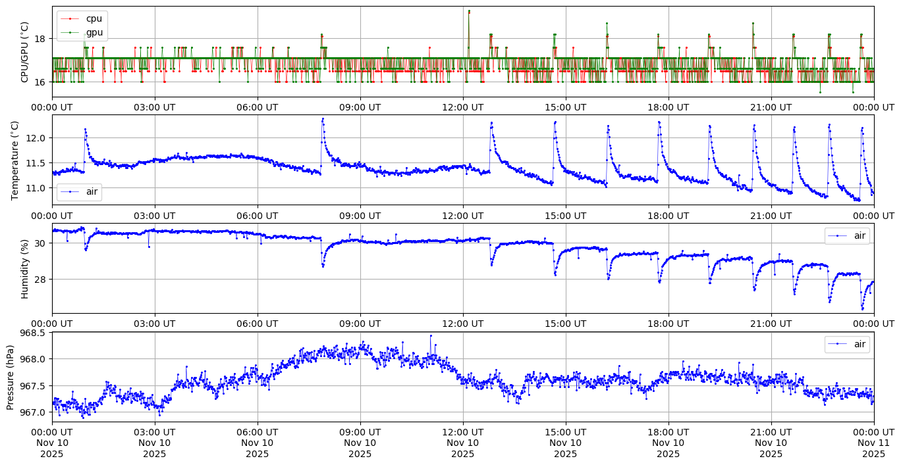Click the highest pressure point near 11:00 UT

(431, 335)
